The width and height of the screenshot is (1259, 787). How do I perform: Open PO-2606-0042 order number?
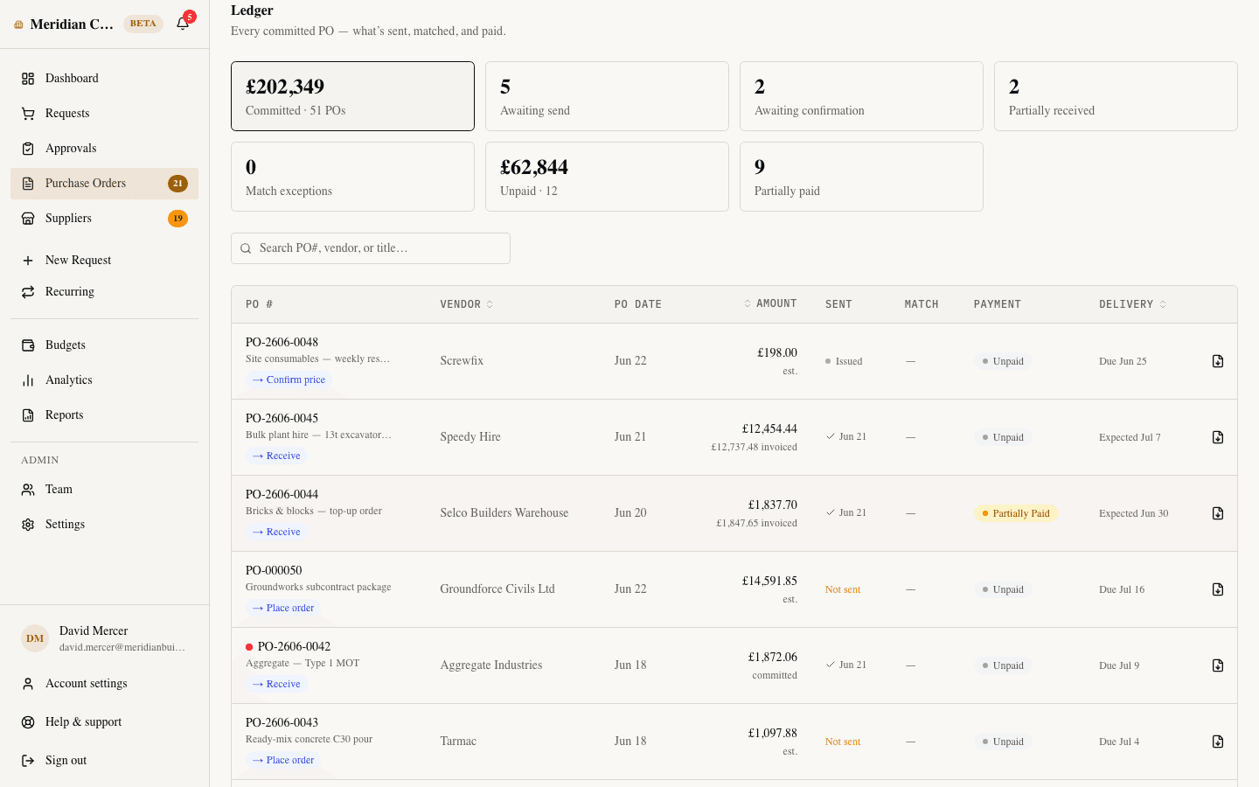coord(294,646)
